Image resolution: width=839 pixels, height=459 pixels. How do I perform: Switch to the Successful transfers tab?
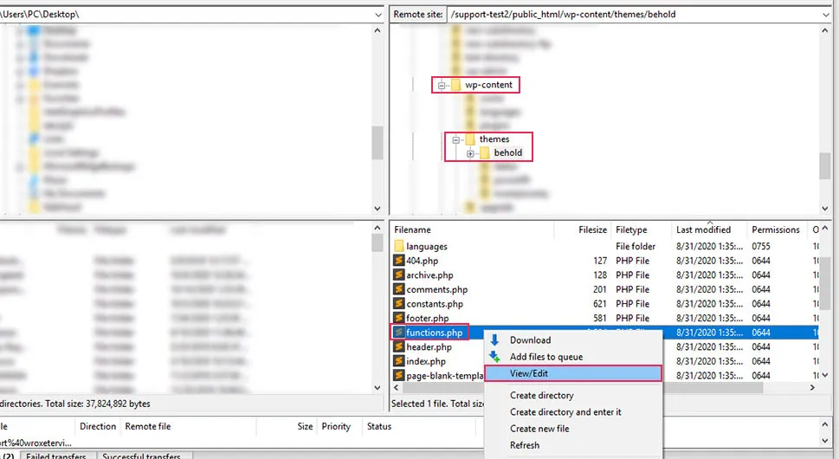click(143, 456)
